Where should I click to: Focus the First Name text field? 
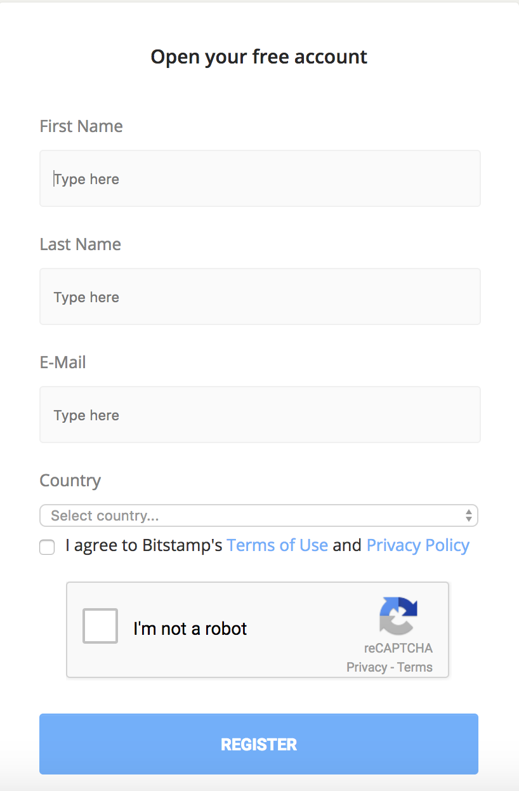(260, 178)
